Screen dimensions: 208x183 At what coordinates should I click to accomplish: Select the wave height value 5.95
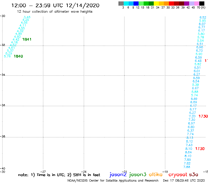click(x=203, y=21)
